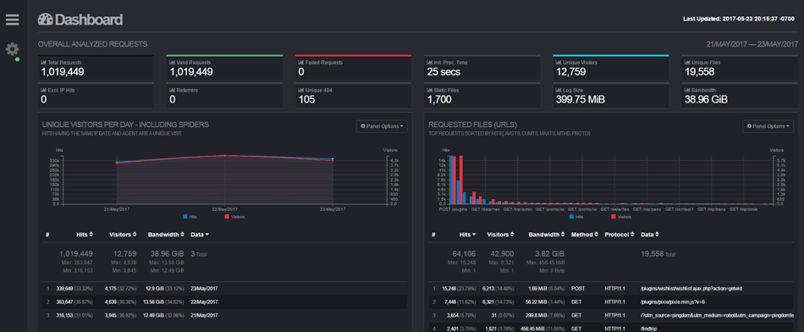Screen dimensions: 804x332
Task: Toggle the Hits series in Requested Files legend
Action: click(575, 217)
